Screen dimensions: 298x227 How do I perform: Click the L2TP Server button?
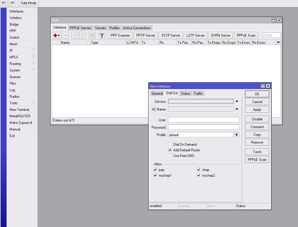[x=195, y=35]
